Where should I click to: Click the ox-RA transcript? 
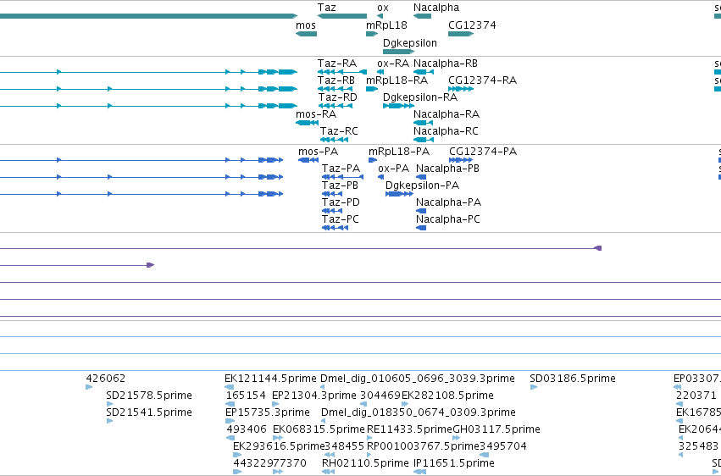[x=392, y=64]
